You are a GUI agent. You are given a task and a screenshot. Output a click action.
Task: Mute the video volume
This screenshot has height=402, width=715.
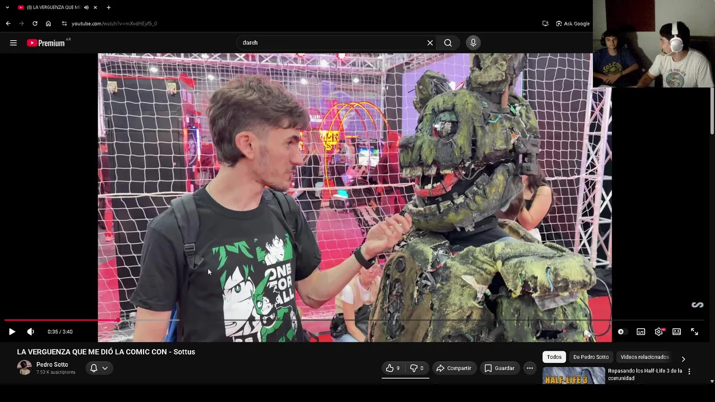click(x=31, y=332)
